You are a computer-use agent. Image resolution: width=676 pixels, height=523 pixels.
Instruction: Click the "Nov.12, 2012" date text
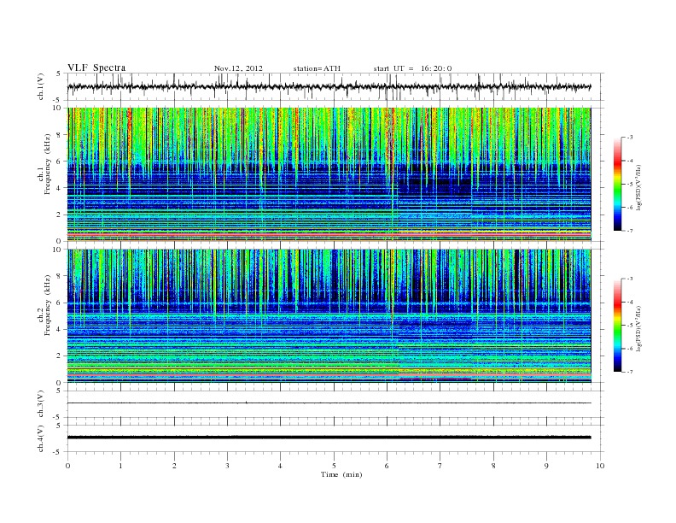(x=238, y=68)
